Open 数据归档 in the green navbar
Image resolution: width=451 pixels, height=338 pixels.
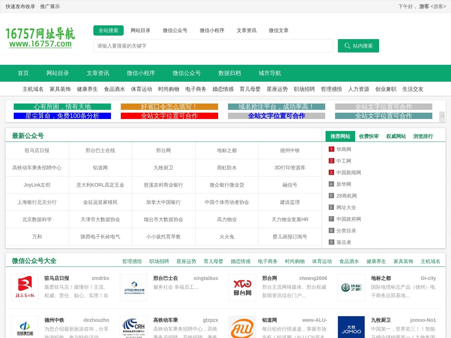(230, 73)
